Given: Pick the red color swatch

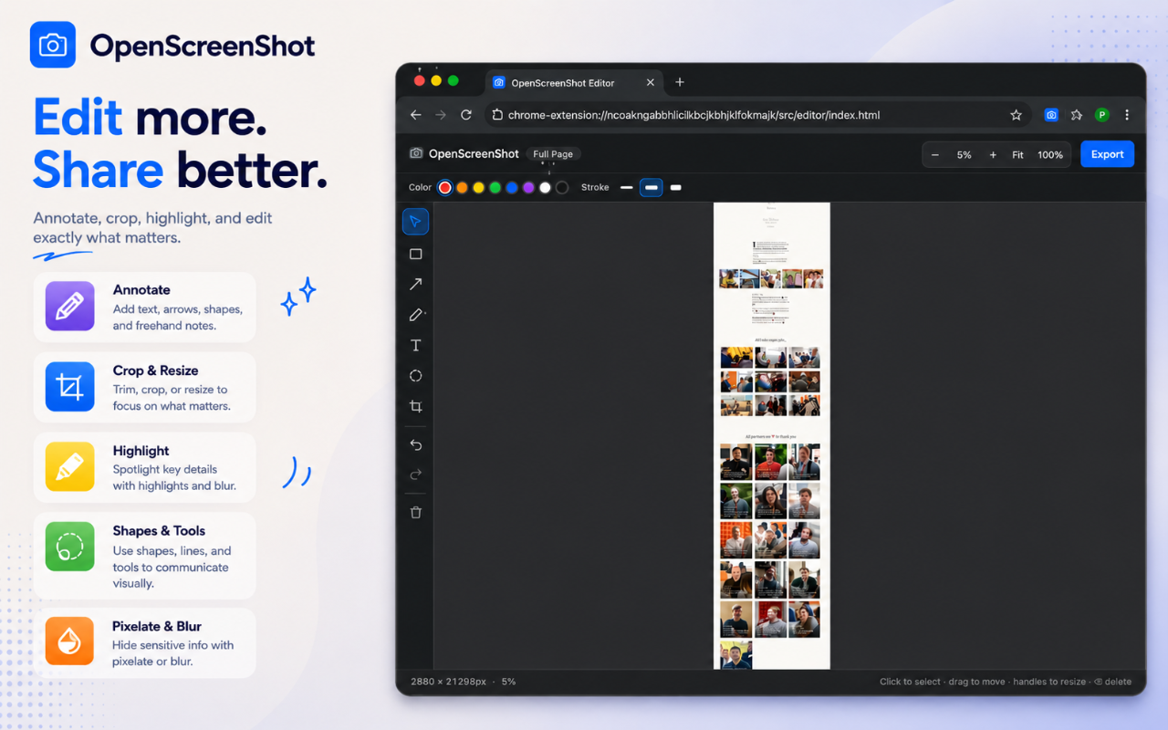Looking at the screenshot, I should (444, 187).
